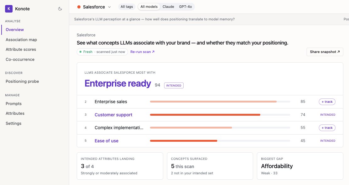The height and width of the screenshot is (185, 349).
Task: Open the Overview page
Action: (15, 29)
